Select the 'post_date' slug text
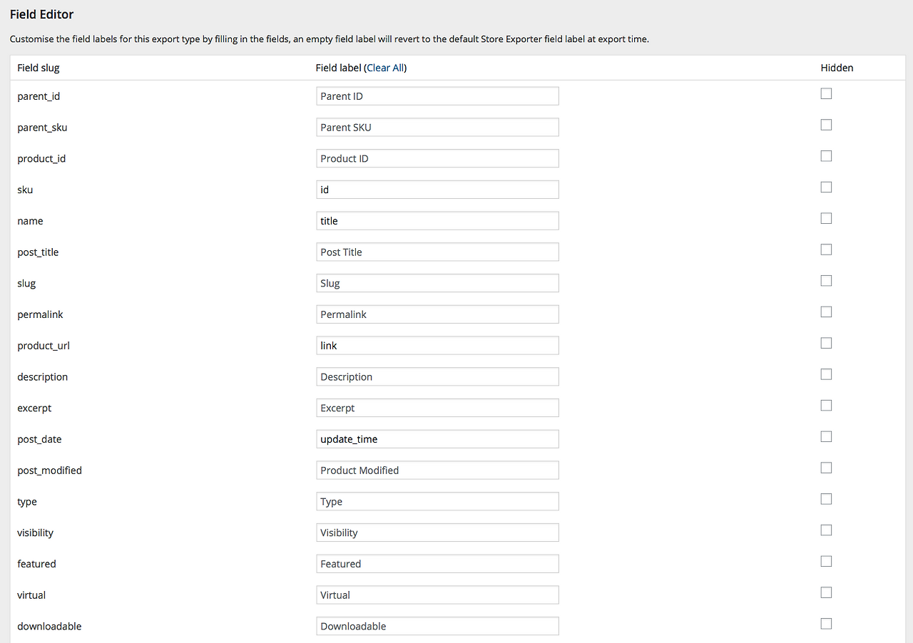This screenshot has height=643, width=913. point(39,439)
